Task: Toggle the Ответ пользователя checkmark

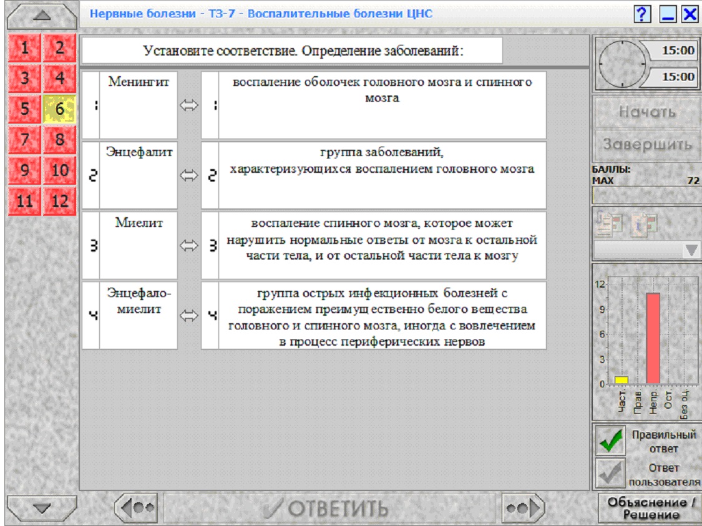Action: pos(611,473)
